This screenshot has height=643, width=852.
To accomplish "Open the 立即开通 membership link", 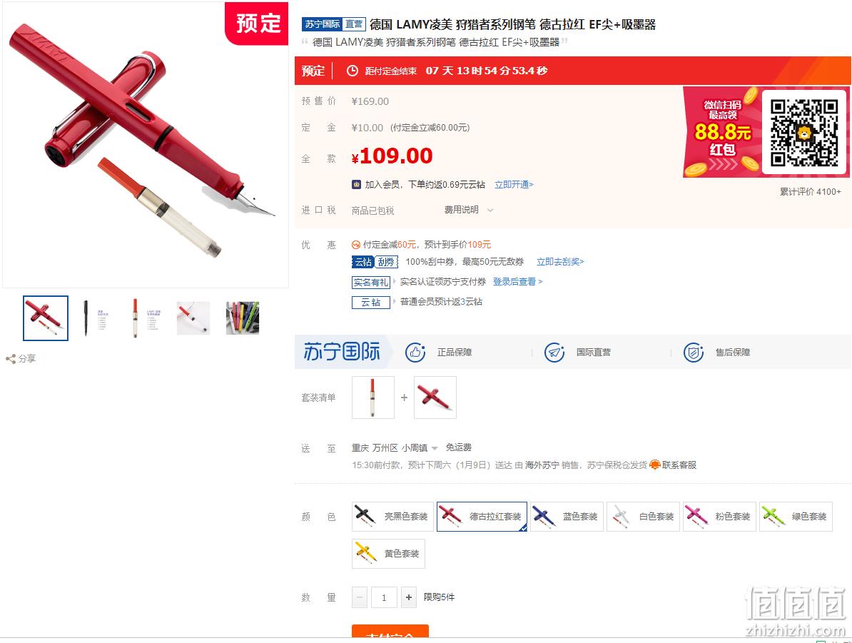I will [514, 185].
